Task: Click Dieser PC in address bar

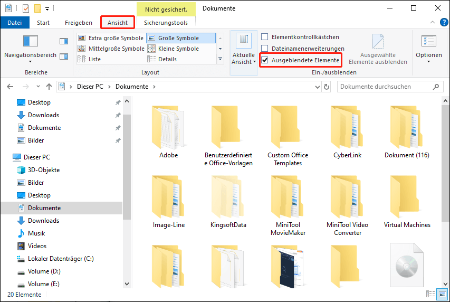Action: click(x=90, y=87)
